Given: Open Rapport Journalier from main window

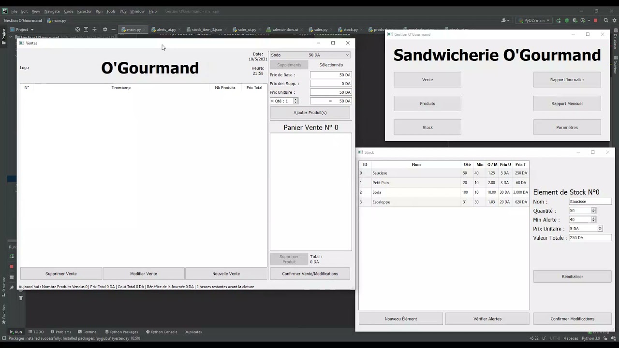Looking at the screenshot, I should [567, 80].
